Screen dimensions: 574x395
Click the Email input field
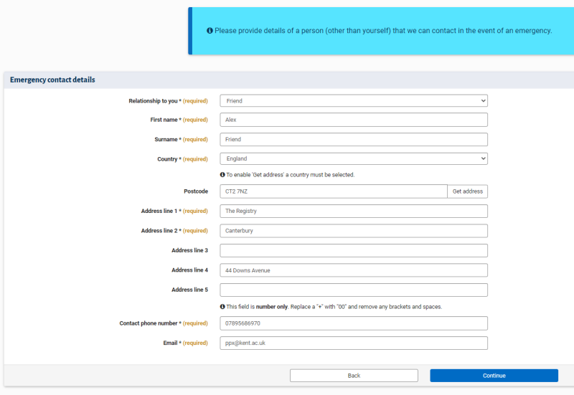pyautogui.click(x=354, y=343)
